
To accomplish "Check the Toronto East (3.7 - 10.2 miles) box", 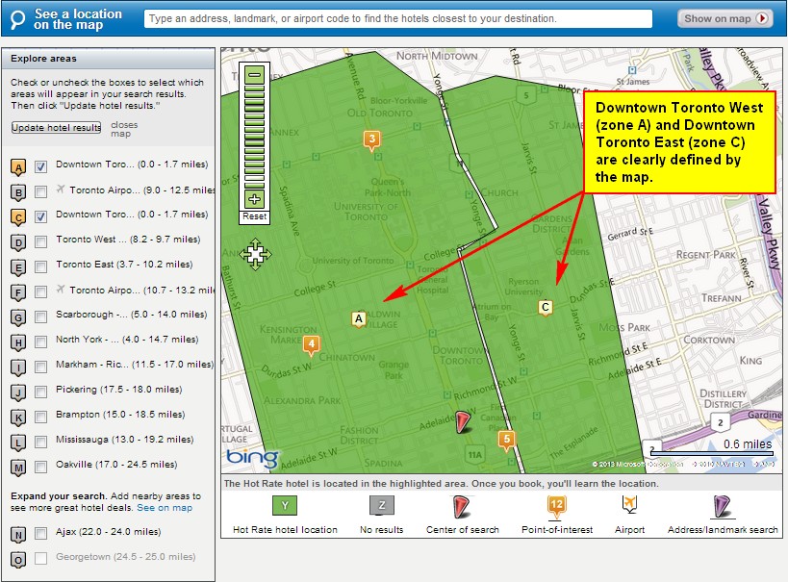I will [40, 266].
